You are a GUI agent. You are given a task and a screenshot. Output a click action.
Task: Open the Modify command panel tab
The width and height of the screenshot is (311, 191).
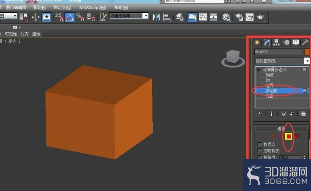pos(267,42)
